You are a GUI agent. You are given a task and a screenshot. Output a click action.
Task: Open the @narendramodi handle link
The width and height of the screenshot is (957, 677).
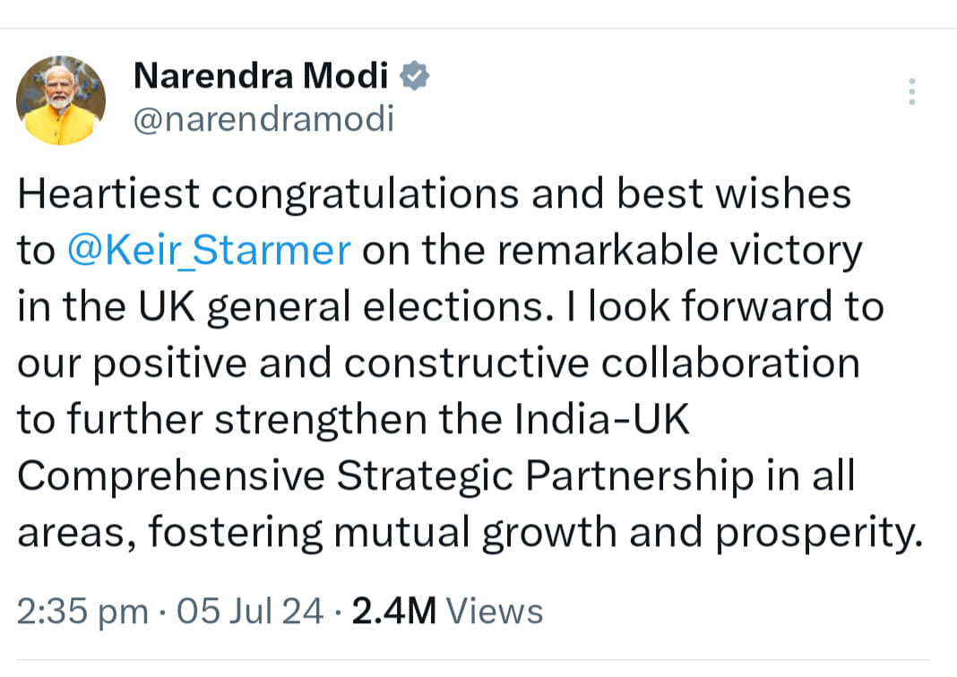click(263, 119)
